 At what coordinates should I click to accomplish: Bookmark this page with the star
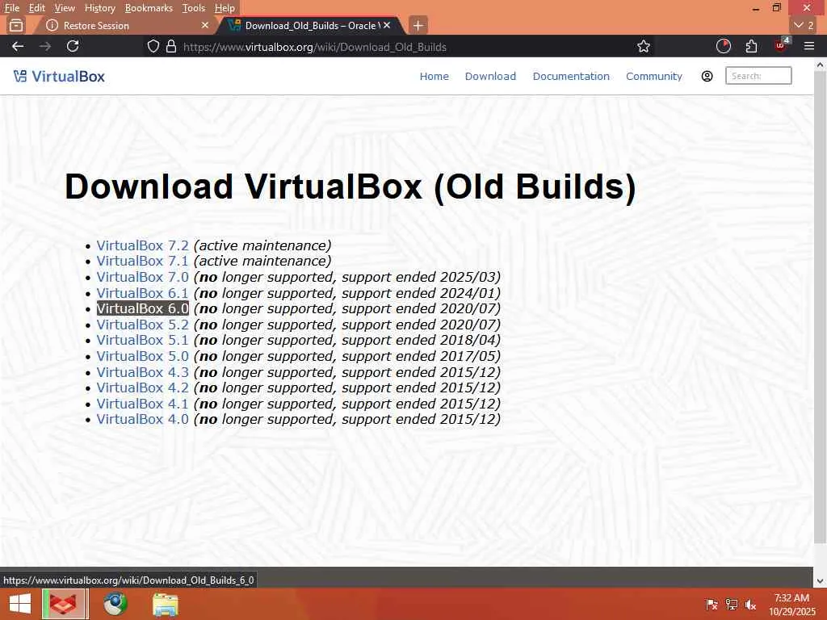644,46
